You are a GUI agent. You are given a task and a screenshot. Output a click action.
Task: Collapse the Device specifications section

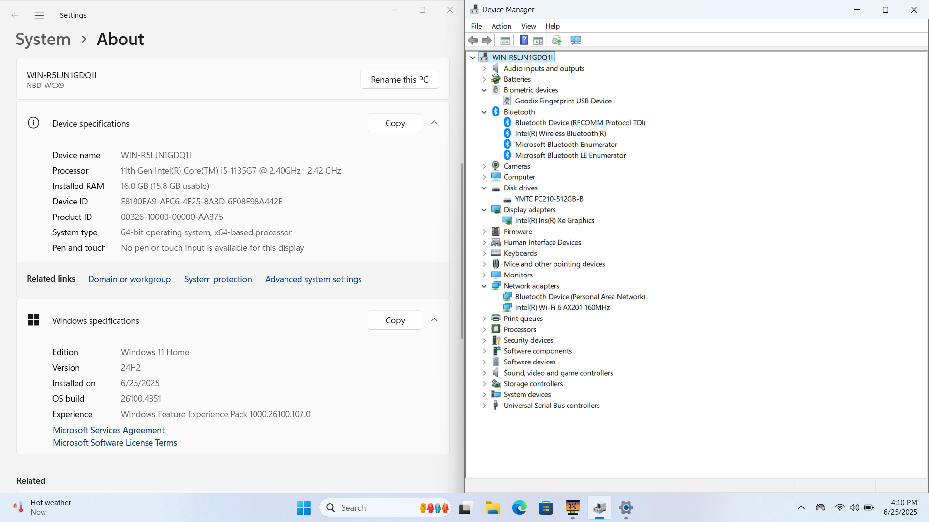434,123
